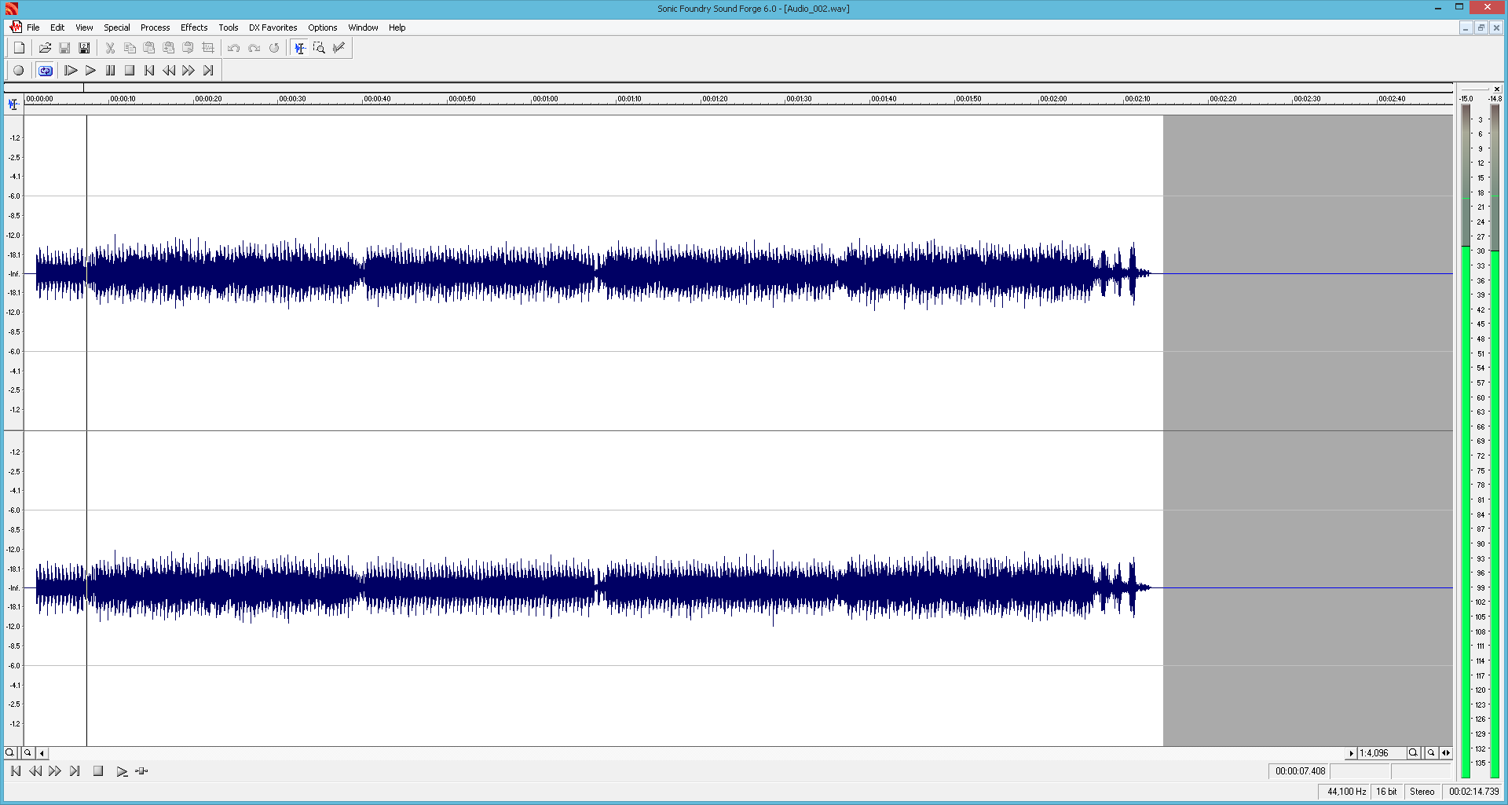Undo the last action
The height and width of the screenshot is (805, 1508).
click(234, 48)
